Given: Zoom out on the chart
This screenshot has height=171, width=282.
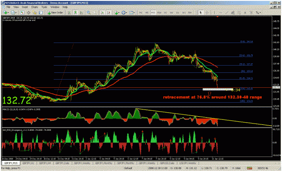Looking at the screenshot, I should click(x=94, y=13).
